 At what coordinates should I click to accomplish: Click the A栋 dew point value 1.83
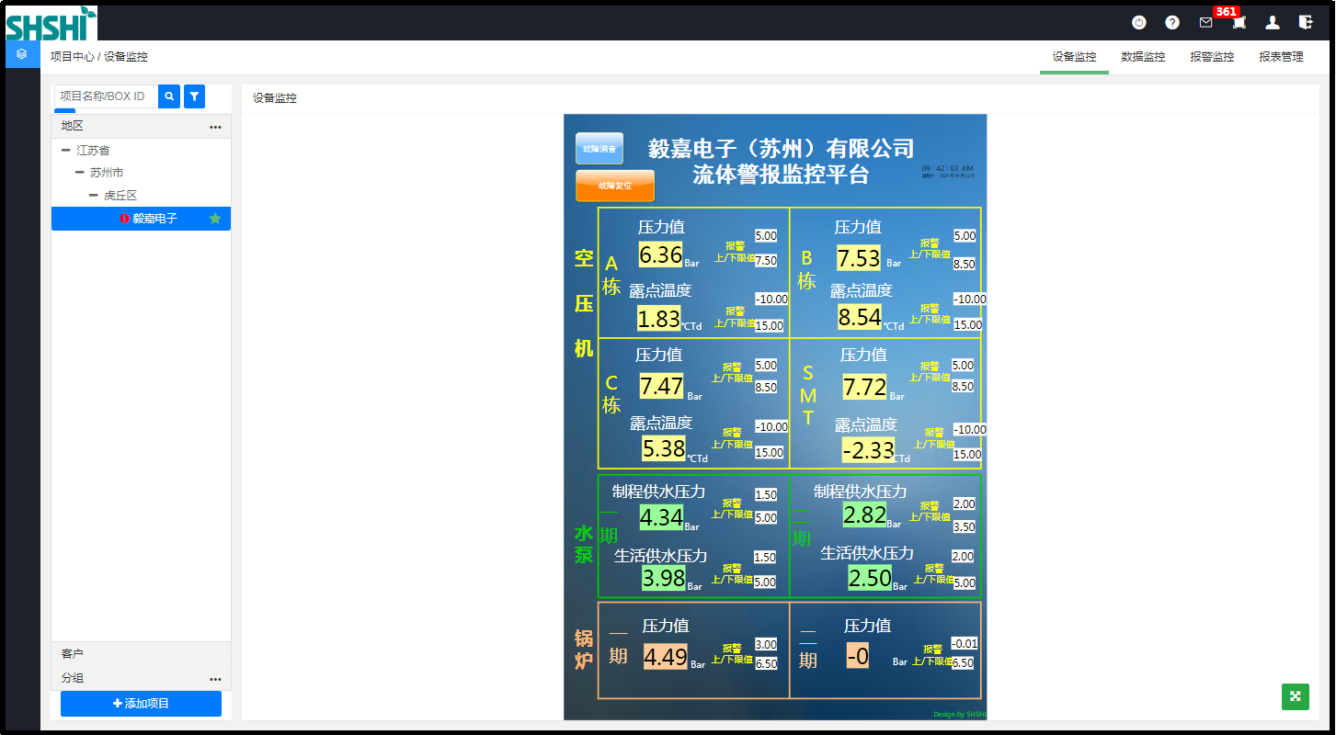coord(658,319)
